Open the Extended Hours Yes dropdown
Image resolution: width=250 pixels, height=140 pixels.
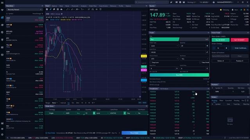pyautogui.click(x=195, y=59)
